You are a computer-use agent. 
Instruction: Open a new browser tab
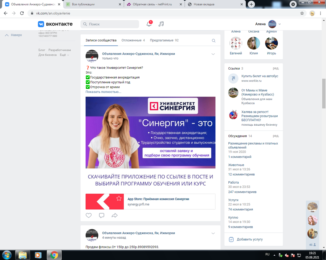[x=252, y=4]
